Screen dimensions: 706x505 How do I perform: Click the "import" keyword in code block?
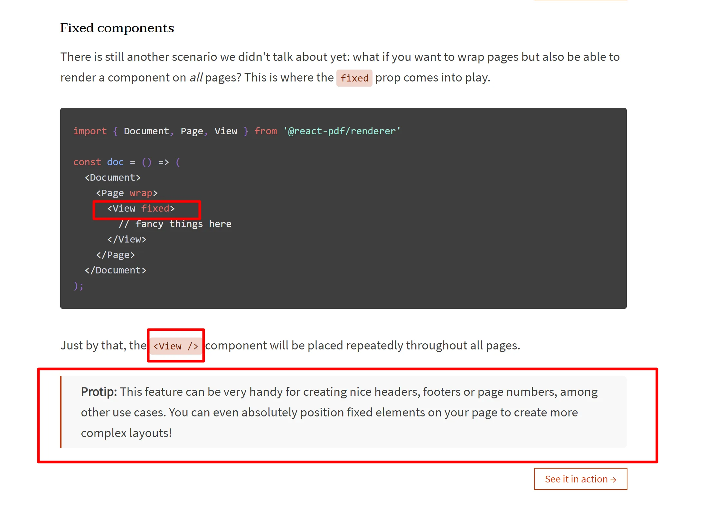[x=90, y=131]
